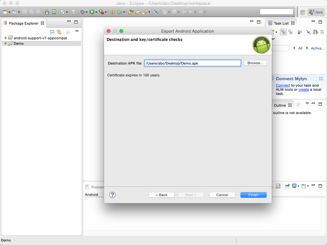Screen dimensions: 327x245
Task: Click the < Back button
Action: pos(161,195)
